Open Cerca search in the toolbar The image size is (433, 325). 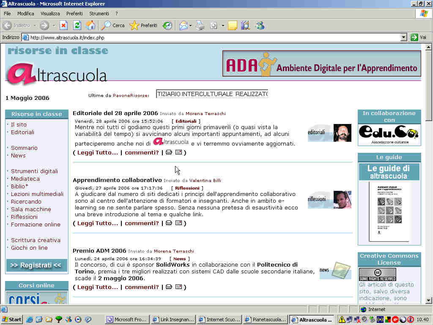[x=113, y=25]
